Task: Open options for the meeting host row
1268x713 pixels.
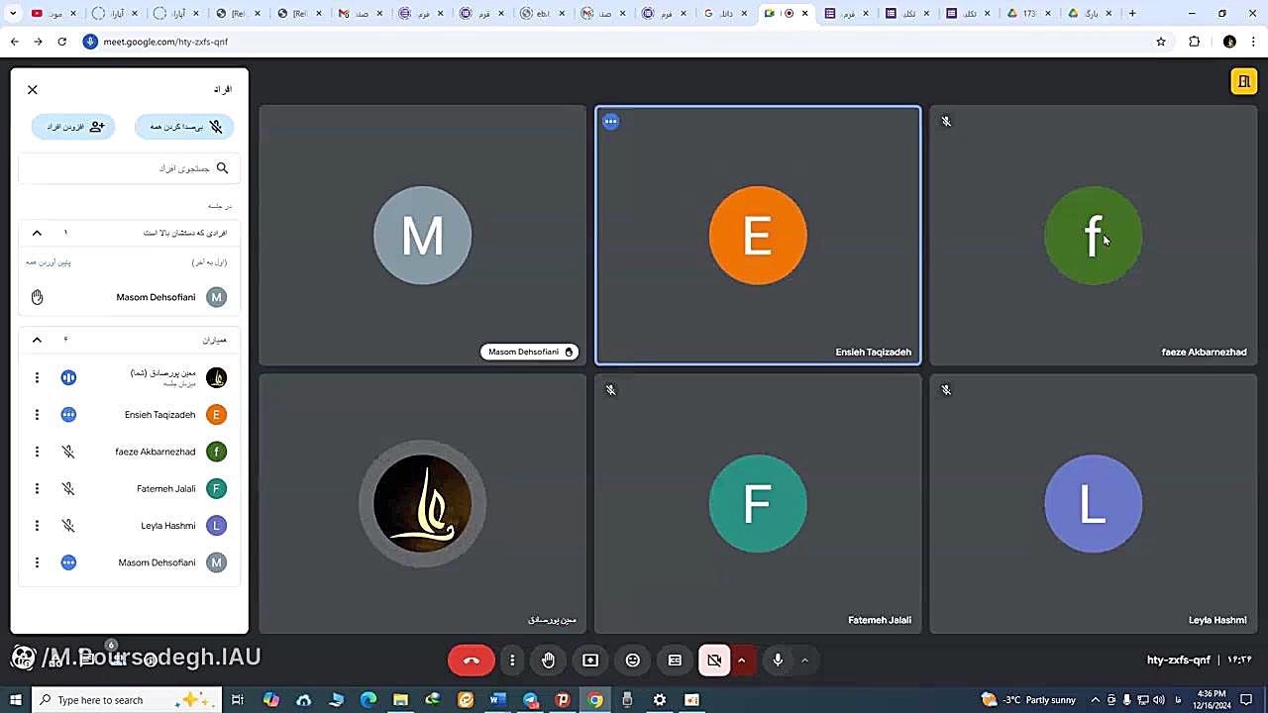Action: pyautogui.click(x=37, y=377)
